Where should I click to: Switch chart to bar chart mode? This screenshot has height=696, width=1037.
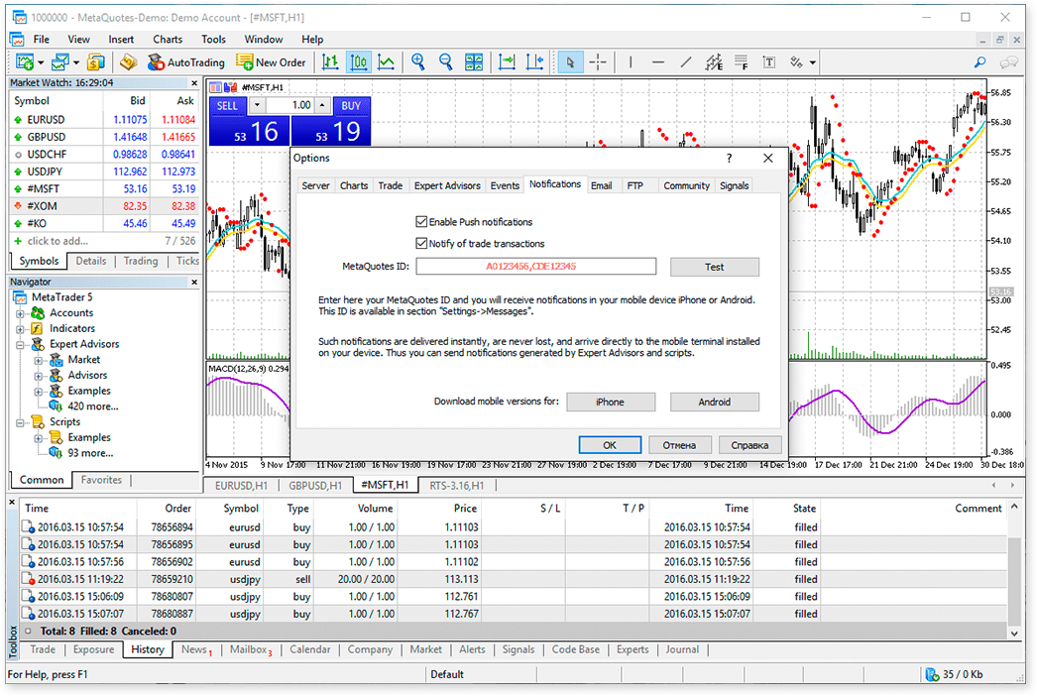coord(330,62)
